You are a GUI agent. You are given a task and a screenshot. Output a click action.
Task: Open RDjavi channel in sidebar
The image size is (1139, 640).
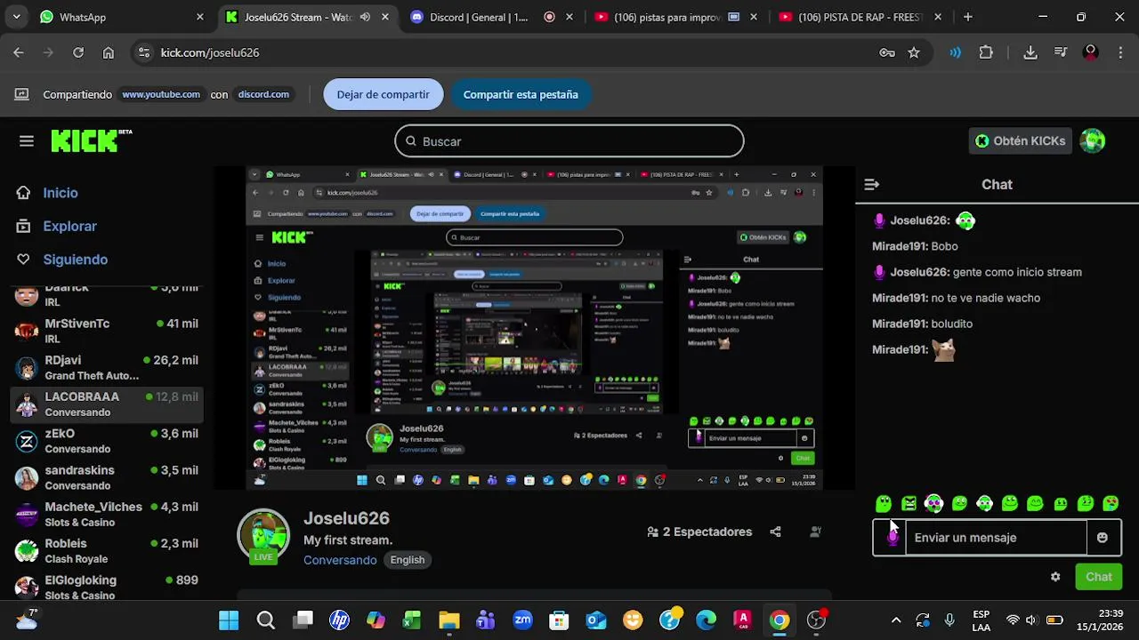point(109,367)
